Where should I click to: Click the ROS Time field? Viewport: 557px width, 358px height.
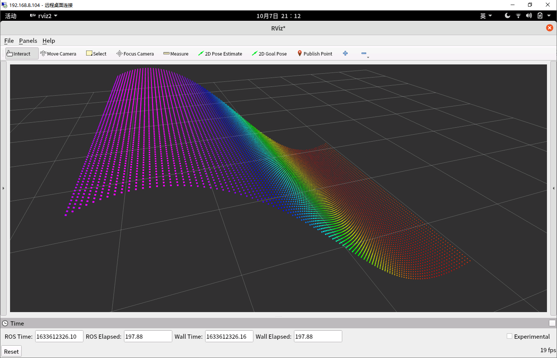coord(59,336)
